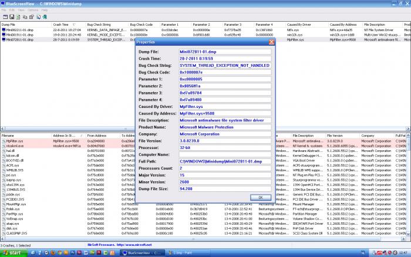Sort by the Bug Check String column header
Screen dimensions: 411x257
click(107, 25)
